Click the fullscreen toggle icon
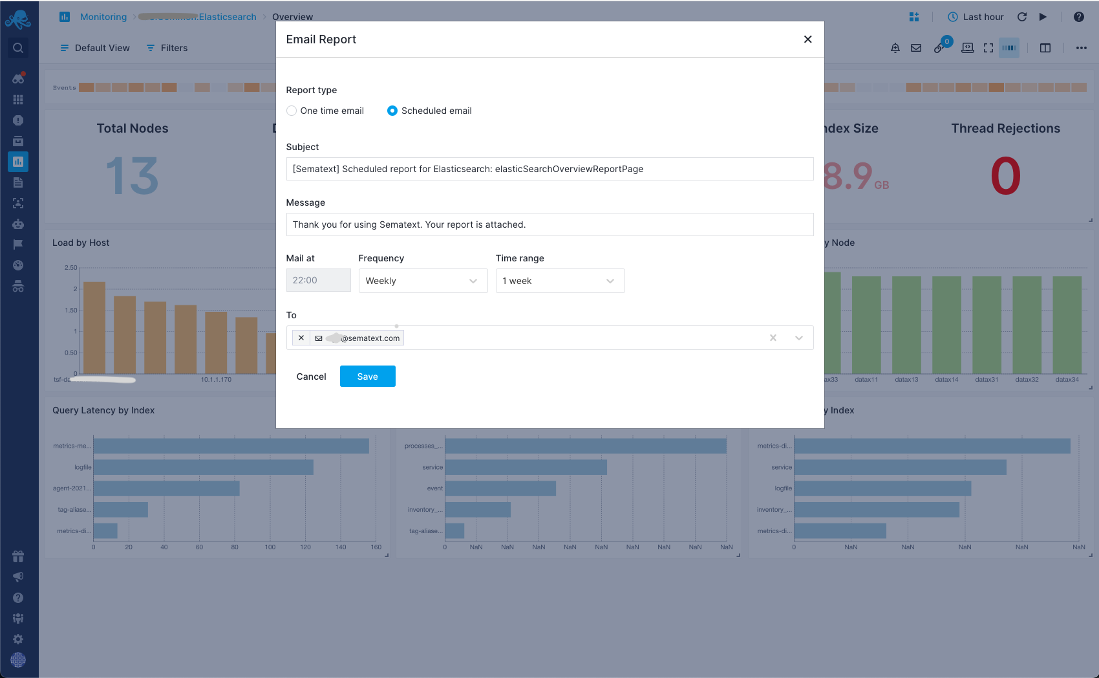Image resolution: width=1099 pixels, height=678 pixels. pyautogui.click(x=988, y=48)
